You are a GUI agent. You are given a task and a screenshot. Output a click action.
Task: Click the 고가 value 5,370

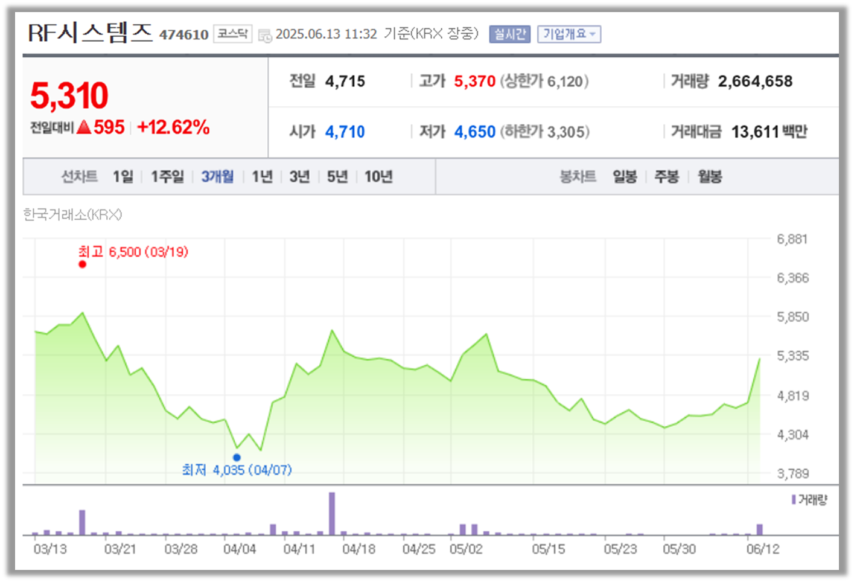click(x=475, y=81)
